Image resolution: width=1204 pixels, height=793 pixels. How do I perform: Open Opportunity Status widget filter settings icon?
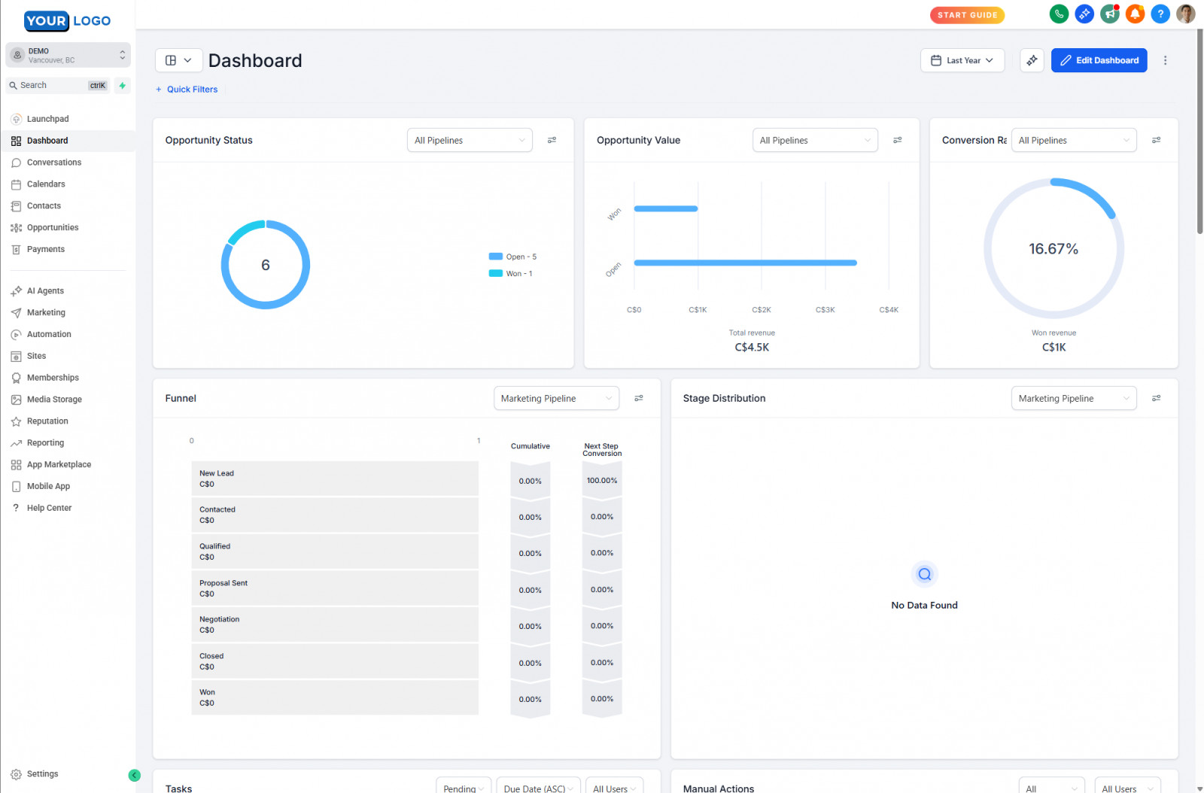552,140
